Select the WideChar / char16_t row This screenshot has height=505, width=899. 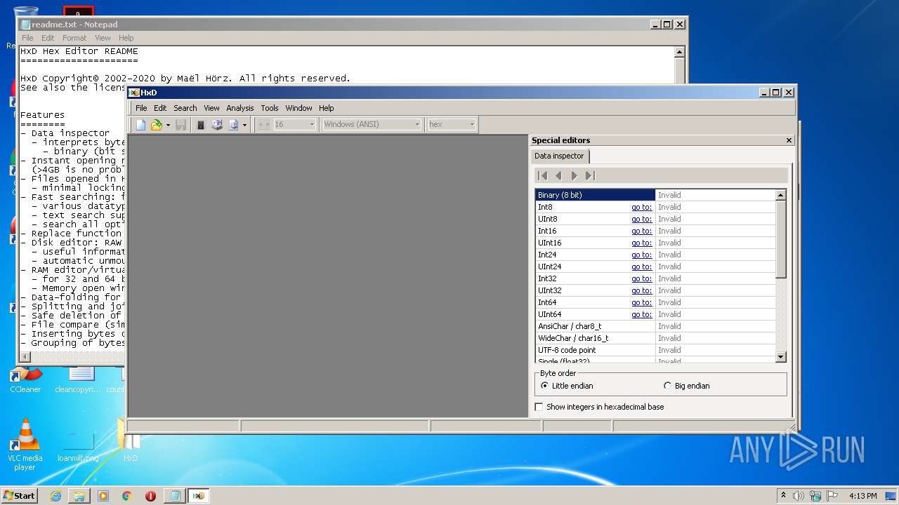tap(655, 338)
